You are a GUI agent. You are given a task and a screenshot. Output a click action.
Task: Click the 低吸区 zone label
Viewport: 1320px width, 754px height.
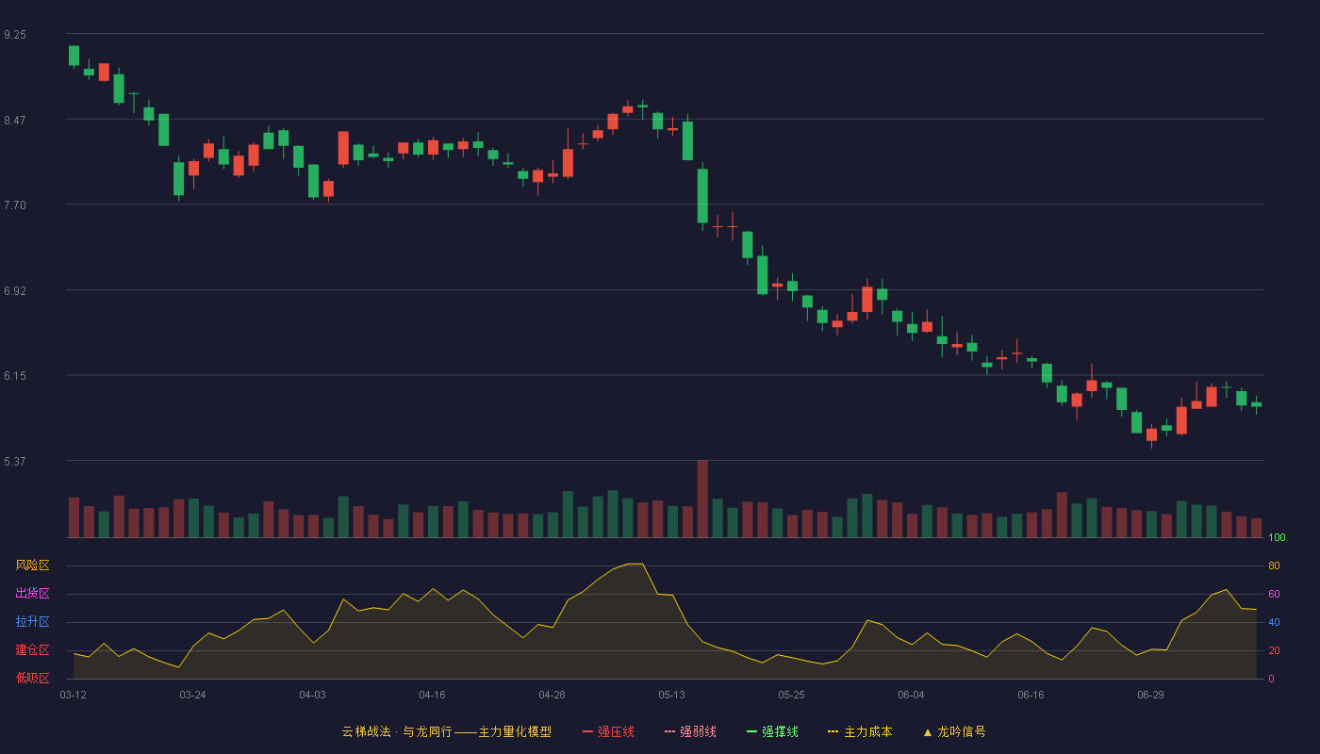tap(32, 678)
